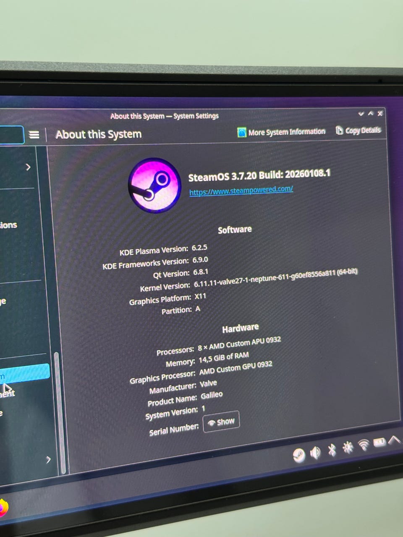The height and width of the screenshot is (537, 403).
Task: Click the Graphics Platform value 'X11'
Action: (x=200, y=297)
